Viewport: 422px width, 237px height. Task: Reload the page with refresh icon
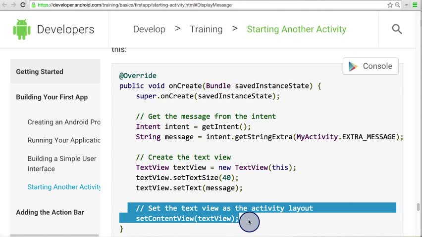coord(23,5)
